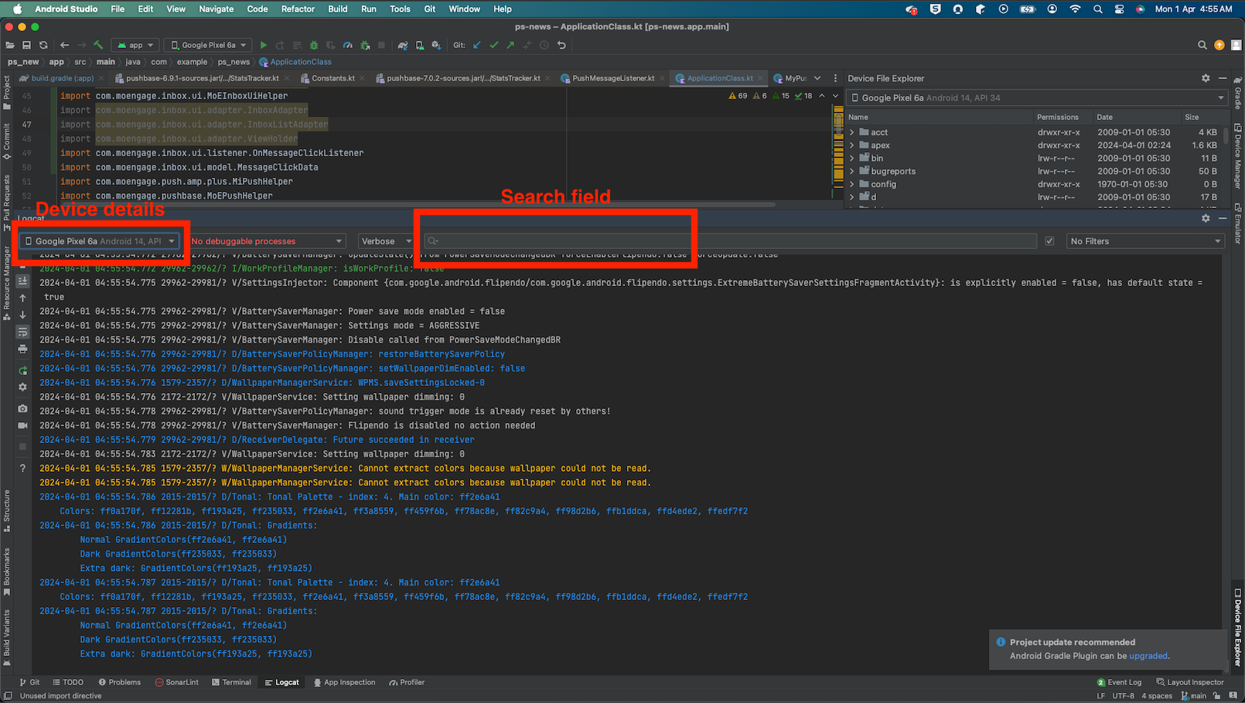Toggle soft-wrap in Logcat sidebar

pos(22,332)
